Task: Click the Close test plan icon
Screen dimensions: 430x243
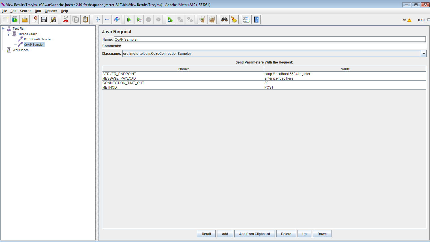Action: coord(34,19)
